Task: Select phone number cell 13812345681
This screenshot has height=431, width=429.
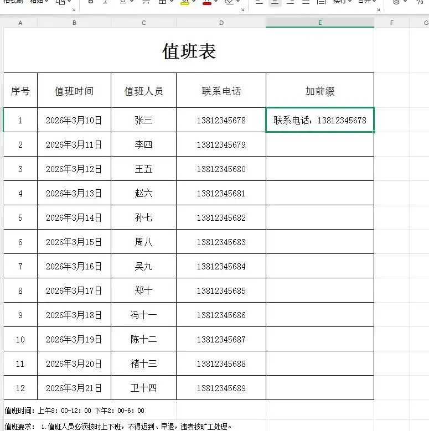Action: (x=221, y=193)
